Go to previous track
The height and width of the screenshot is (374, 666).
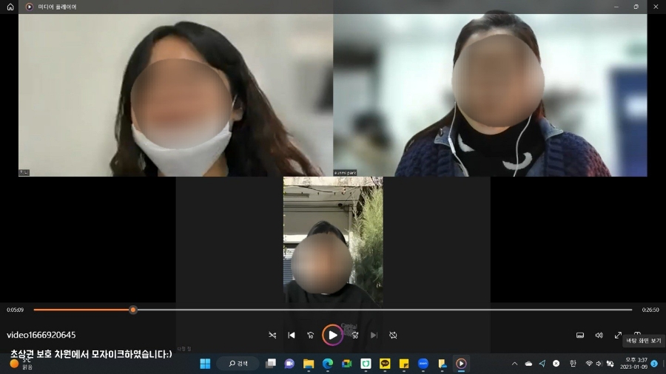[292, 335]
